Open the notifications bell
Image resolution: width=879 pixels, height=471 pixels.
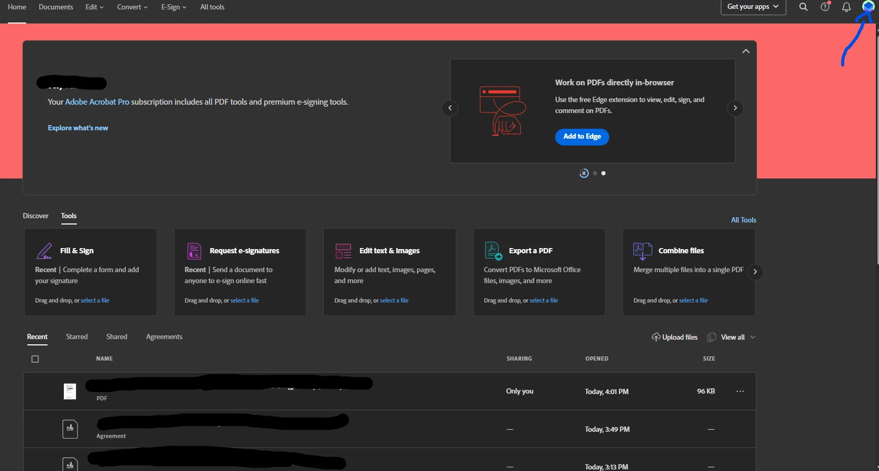[x=846, y=7]
